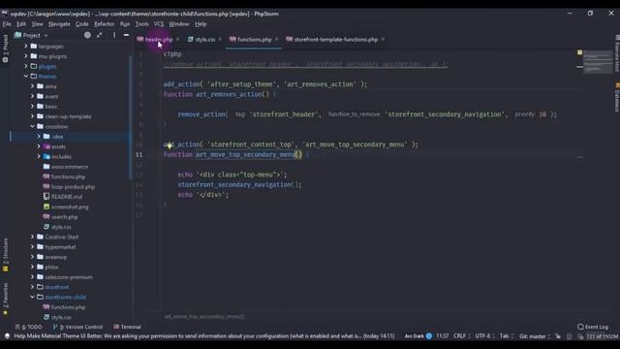Close the style.css editor tab
The image size is (620, 349).
pos(220,40)
